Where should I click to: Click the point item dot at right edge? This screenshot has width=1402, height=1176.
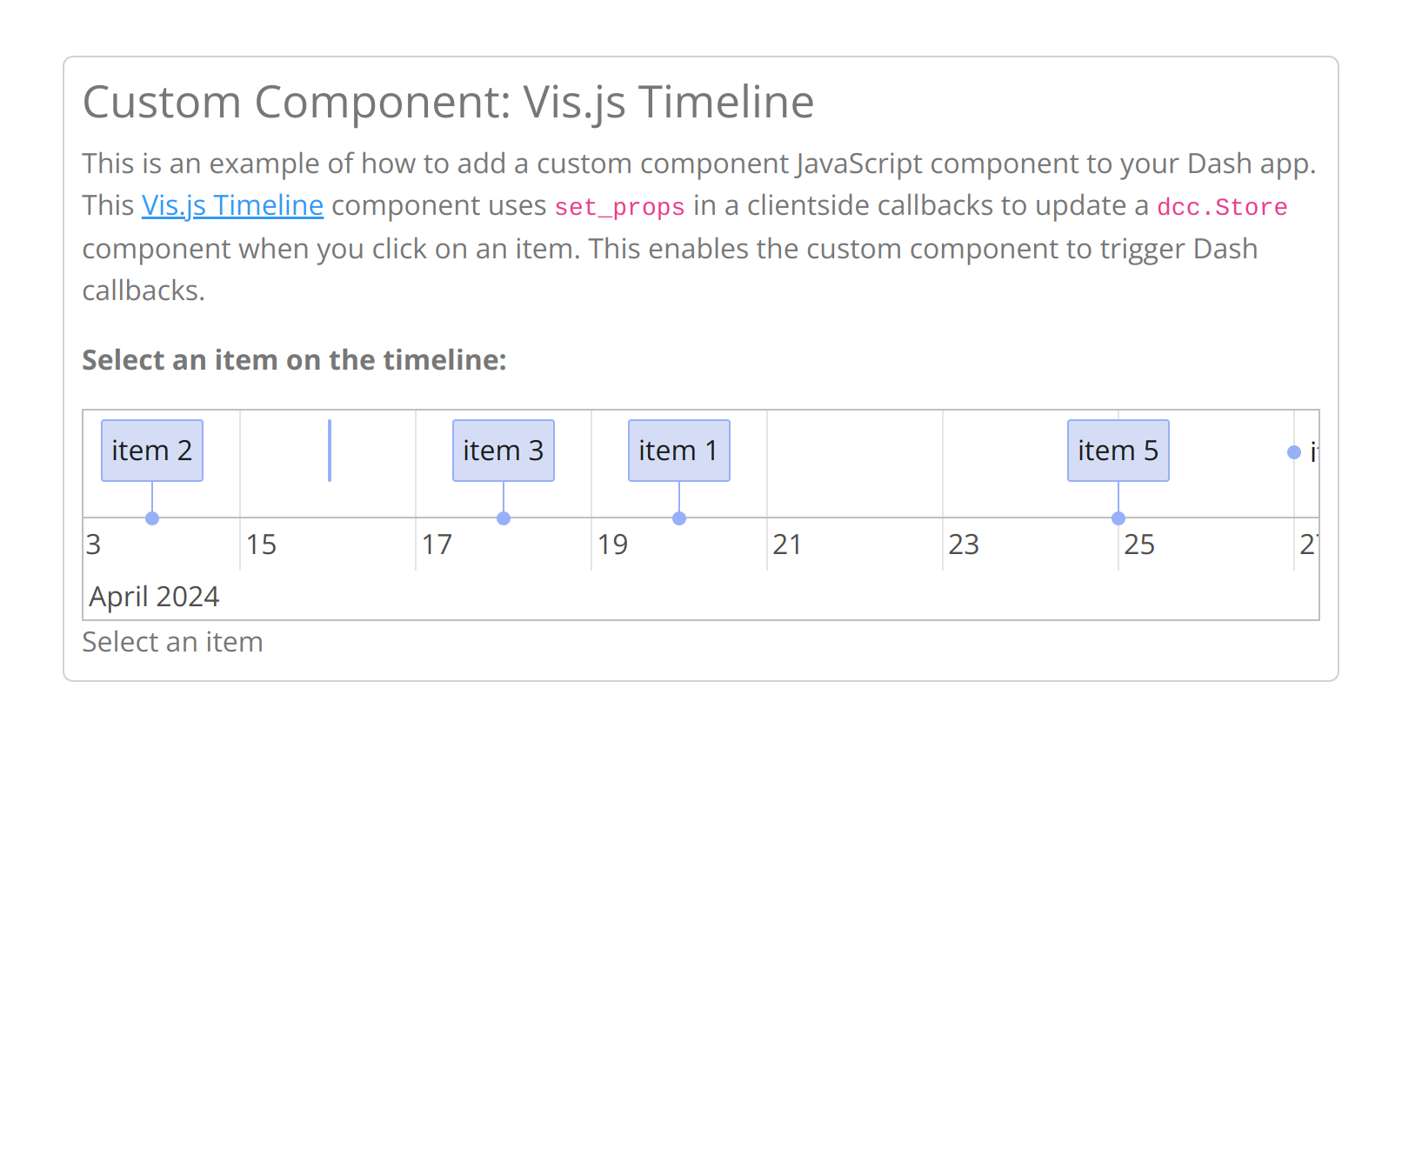tap(1294, 452)
